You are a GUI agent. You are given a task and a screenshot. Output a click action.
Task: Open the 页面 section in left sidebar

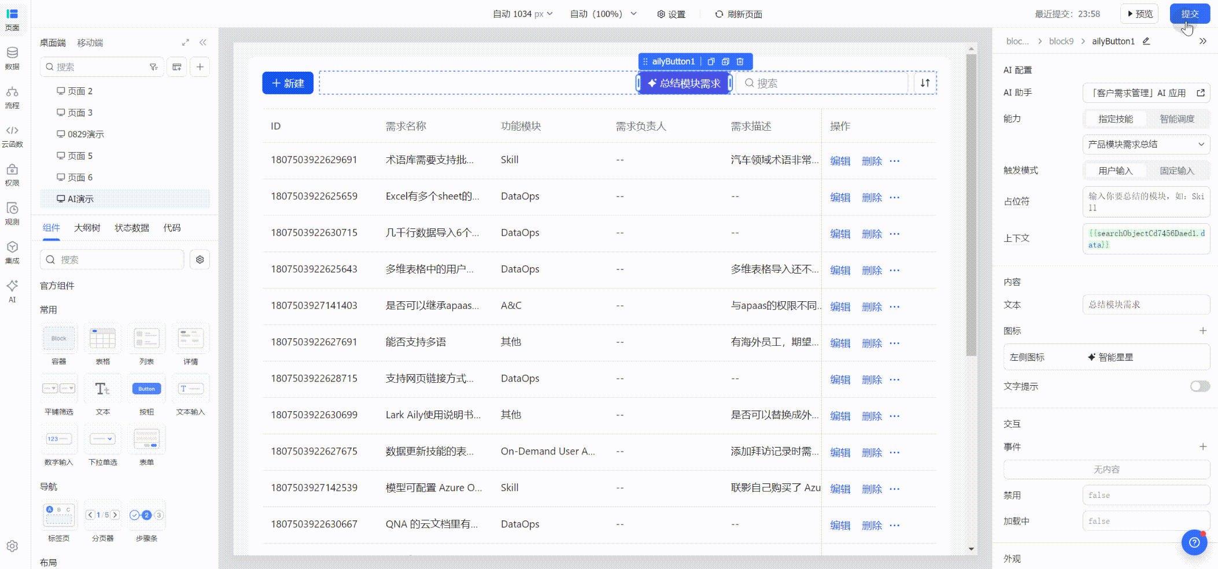12,19
